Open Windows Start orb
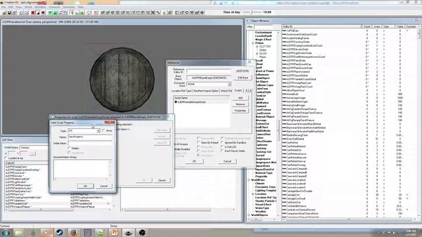This screenshot has height=237, width=422. pyautogui.click(x=5, y=232)
